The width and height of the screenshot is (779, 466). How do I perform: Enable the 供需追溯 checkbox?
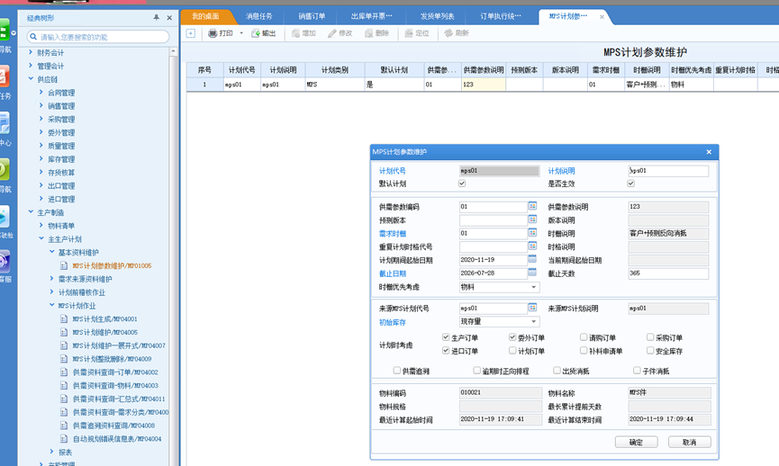pos(397,371)
